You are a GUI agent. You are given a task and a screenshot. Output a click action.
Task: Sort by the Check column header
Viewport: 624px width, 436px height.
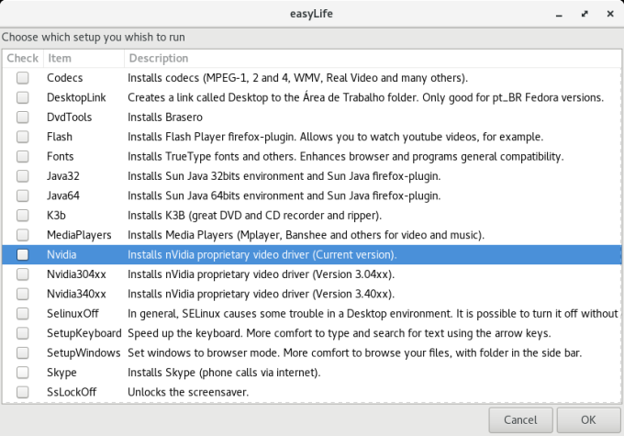(22, 59)
